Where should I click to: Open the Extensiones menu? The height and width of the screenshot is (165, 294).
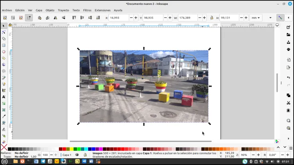tap(103, 10)
